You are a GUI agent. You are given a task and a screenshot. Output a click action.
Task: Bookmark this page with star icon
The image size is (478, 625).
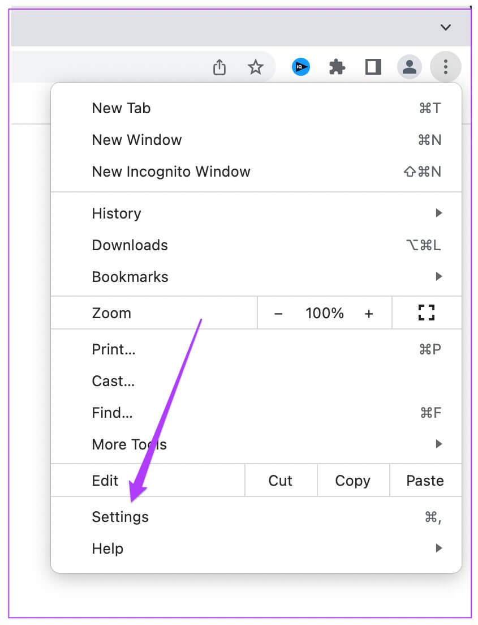(x=256, y=67)
